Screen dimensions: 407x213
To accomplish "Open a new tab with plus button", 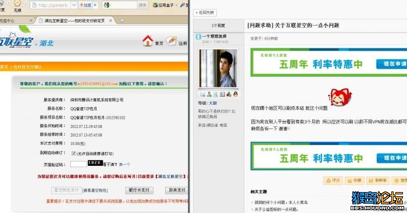I will click(x=122, y=20).
